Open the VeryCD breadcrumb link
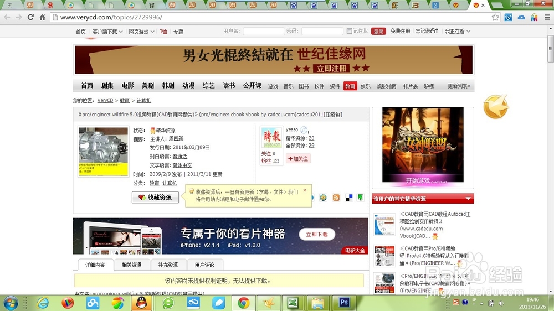This screenshot has width=554, height=311. pos(105,101)
